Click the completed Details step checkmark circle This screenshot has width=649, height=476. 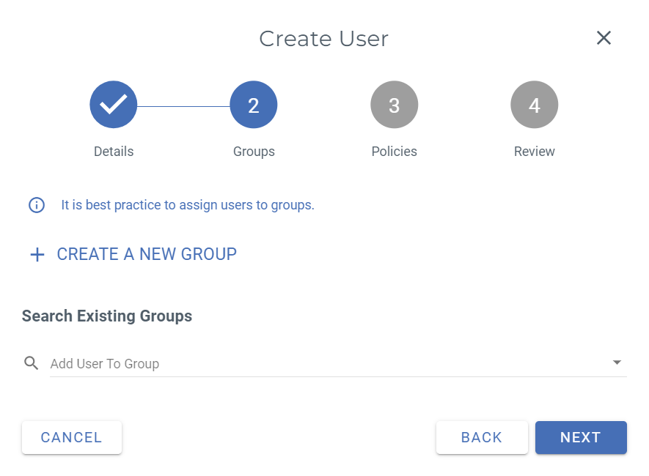click(114, 105)
